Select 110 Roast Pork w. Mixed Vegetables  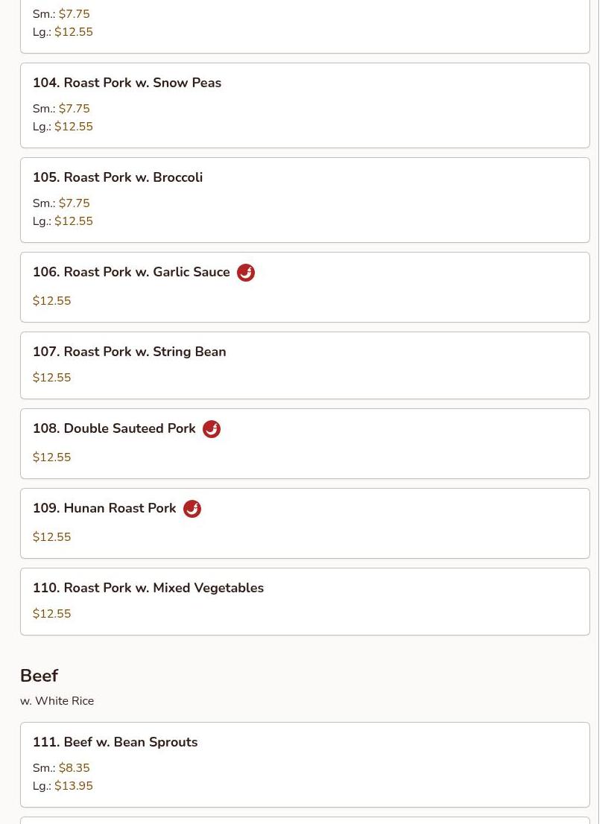coord(148,588)
